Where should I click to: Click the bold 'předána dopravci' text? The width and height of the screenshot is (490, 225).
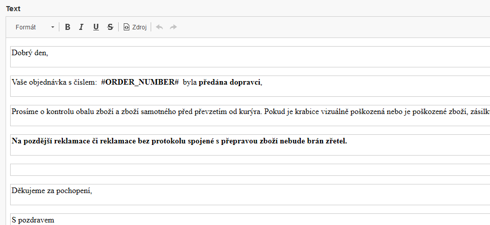pos(229,82)
